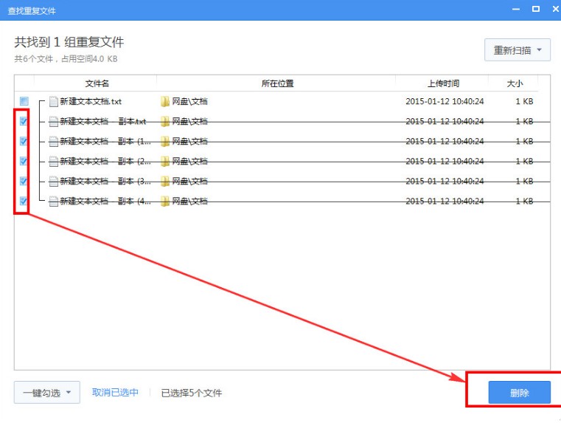
Task: Select the file name 新建文本文档 - 副本 (4...
Action: coord(105,202)
